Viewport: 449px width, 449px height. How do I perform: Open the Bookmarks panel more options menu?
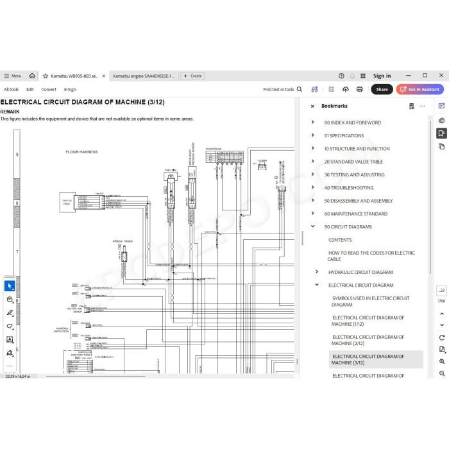pyautogui.click(x=422, y=106)
